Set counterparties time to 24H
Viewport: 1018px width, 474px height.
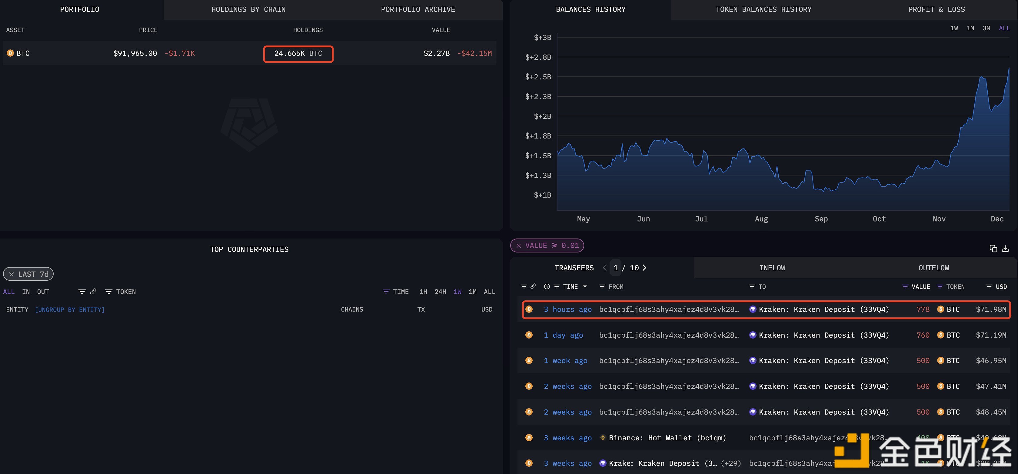pos(440,292)
